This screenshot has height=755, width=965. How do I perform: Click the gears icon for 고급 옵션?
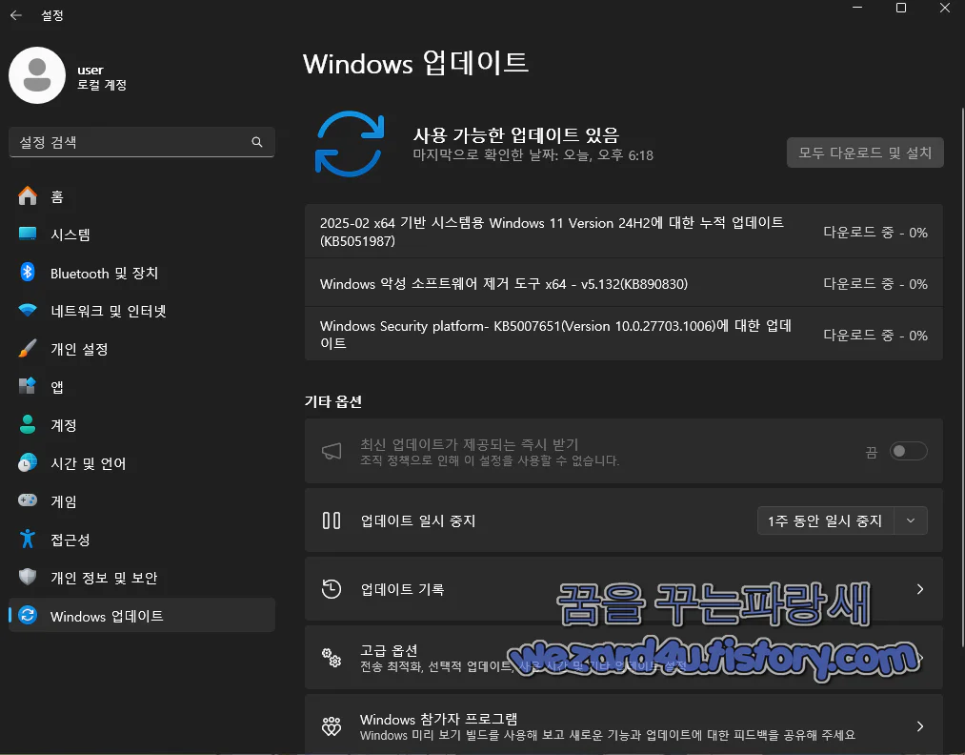(332, 658)
